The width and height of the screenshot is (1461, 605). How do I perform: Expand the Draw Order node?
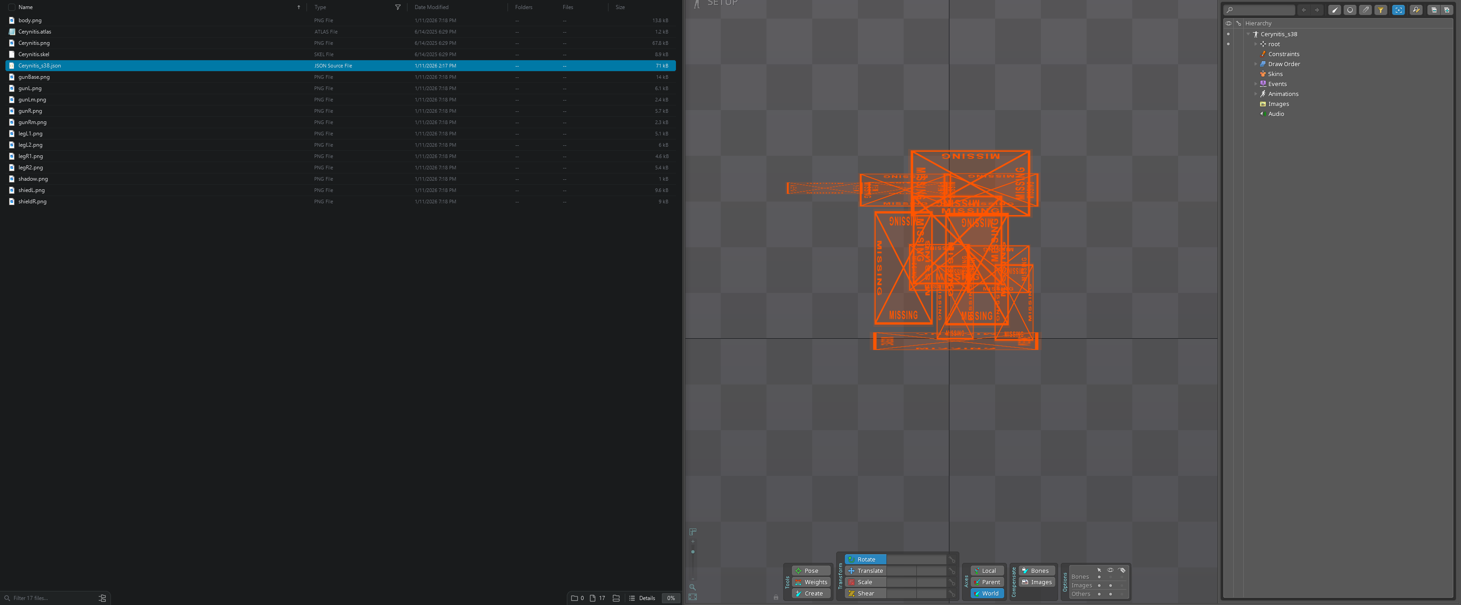1256,64
